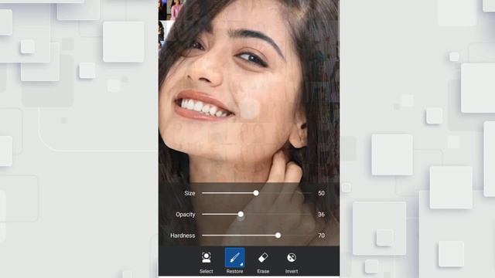Image resolution: width=495 pixels, height=278 pixels.
Task: Click the Hardness slider handle
Action: (278, 236)
